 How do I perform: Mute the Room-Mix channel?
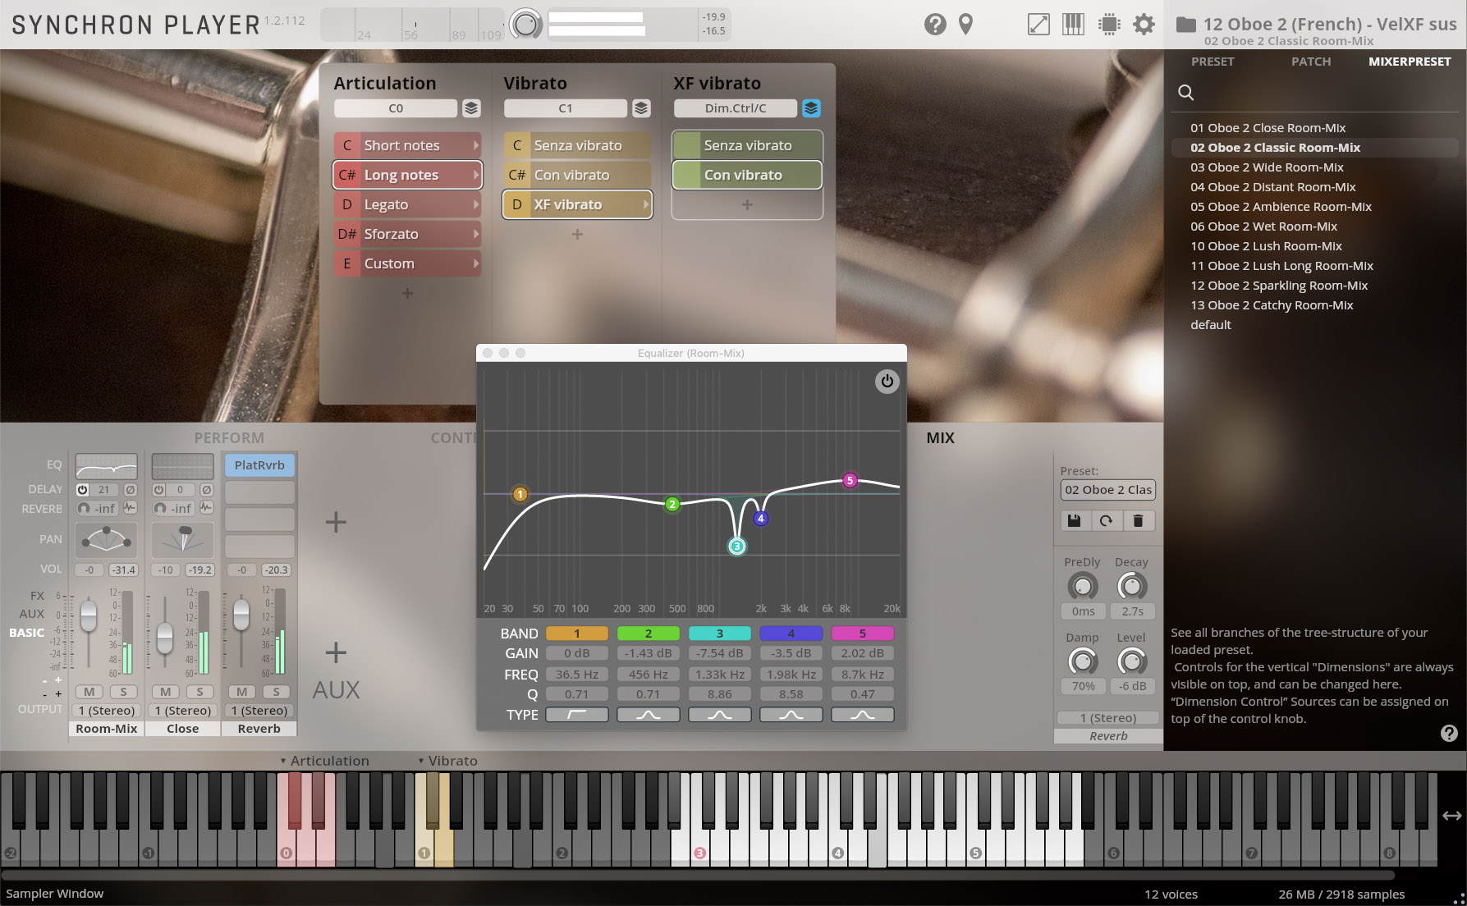pyautogui.click(x=89, y=692)
